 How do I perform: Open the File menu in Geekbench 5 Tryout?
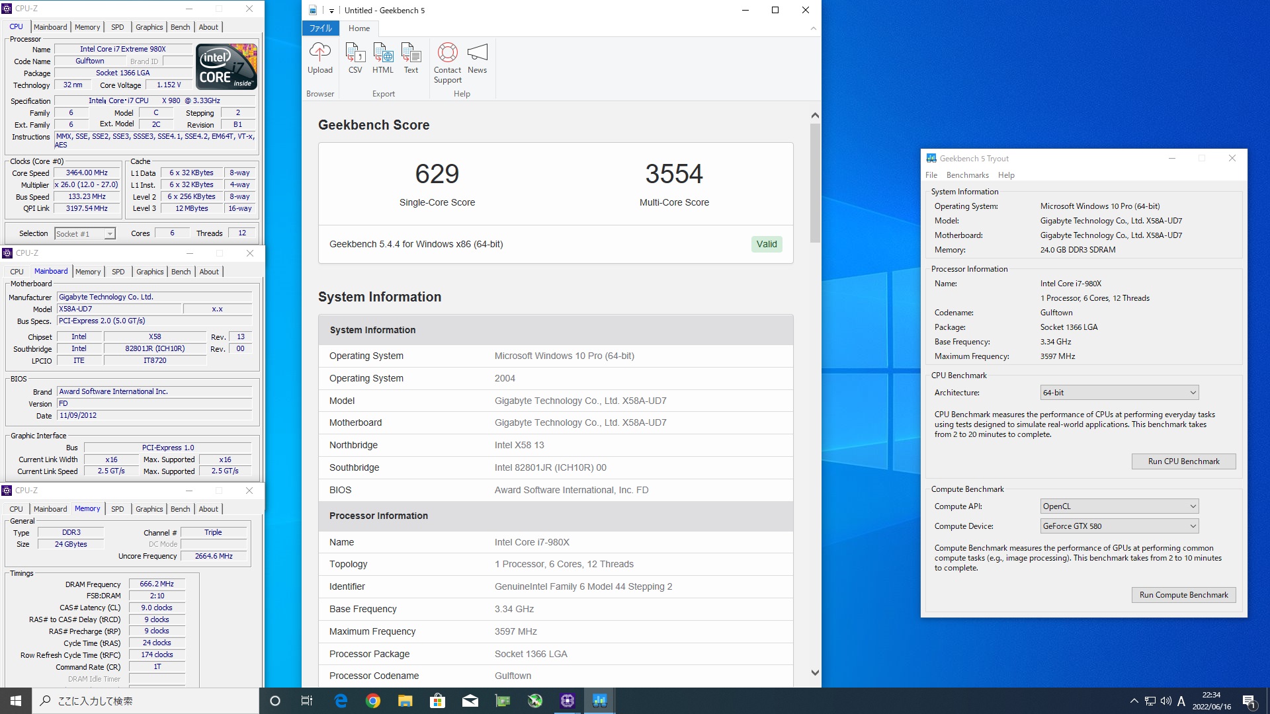[931, 175]
